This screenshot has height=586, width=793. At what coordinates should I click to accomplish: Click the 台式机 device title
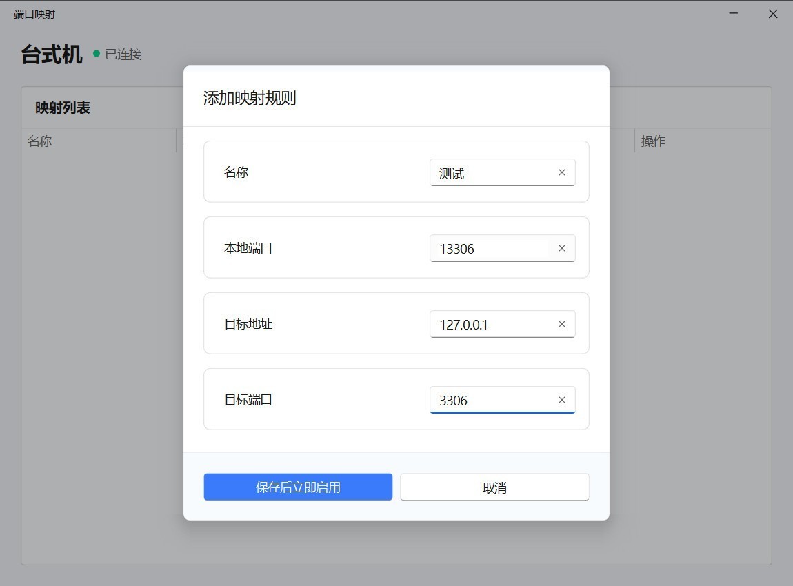click(x=52, y=54)
